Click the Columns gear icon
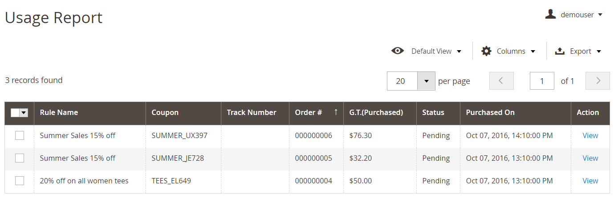This screenshot has width=614, height=198. click(x=486, y=51)
